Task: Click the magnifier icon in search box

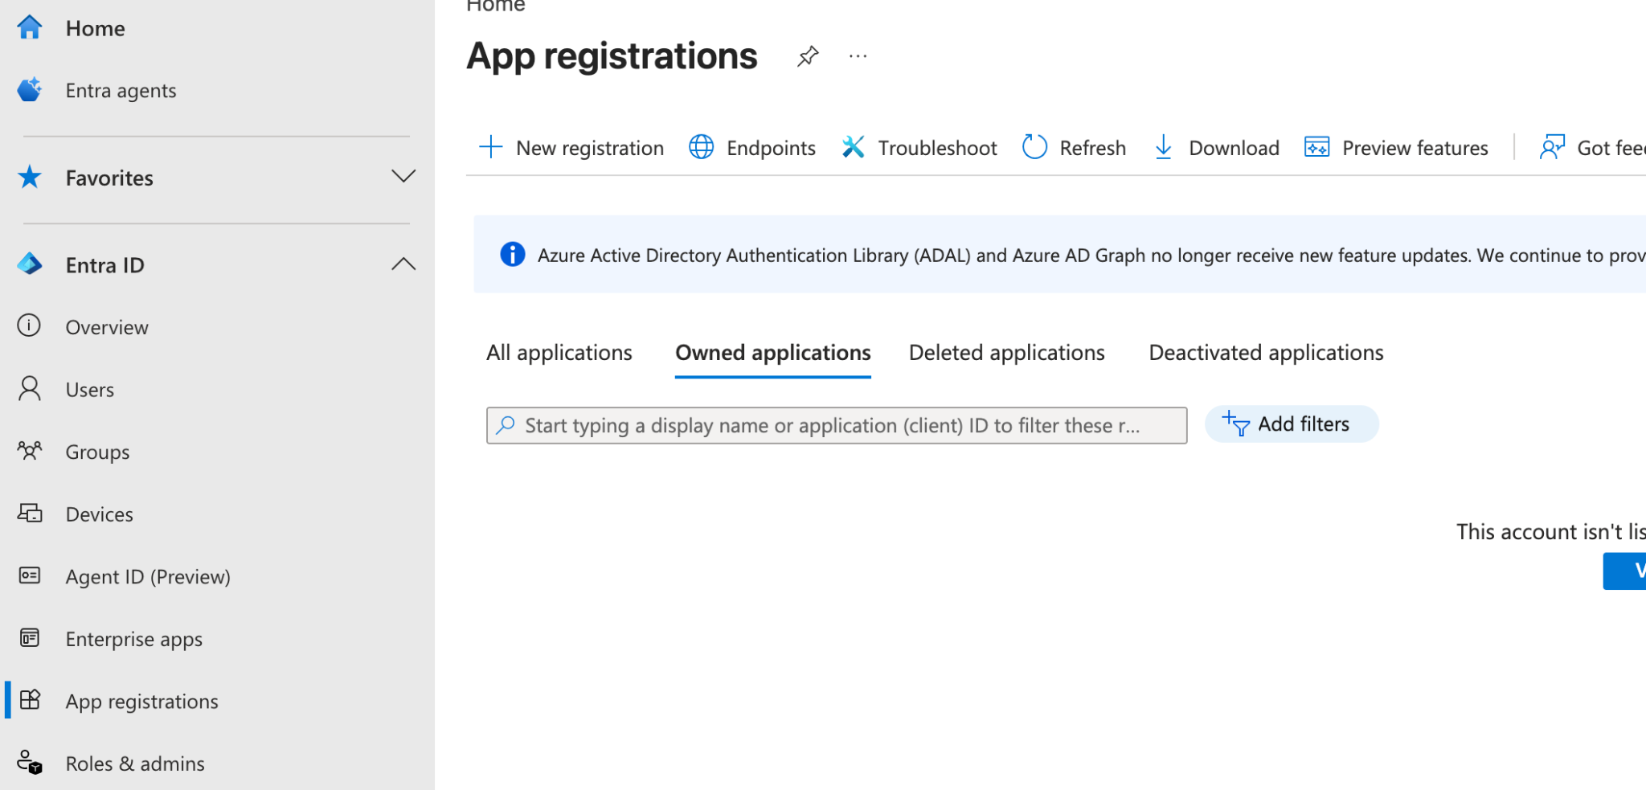Action: click(506, 424)
